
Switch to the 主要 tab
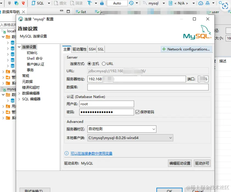(67, 49)
